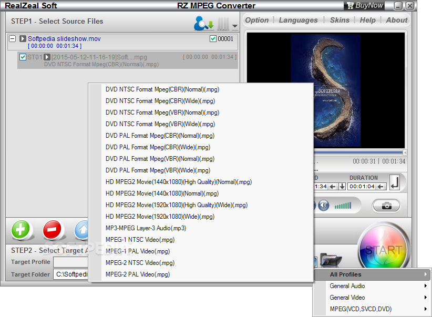Click the play icon beside Softpedia slideshow.mov
The height and width of the screenshot is (317, 432).
(x=23, y=38)
